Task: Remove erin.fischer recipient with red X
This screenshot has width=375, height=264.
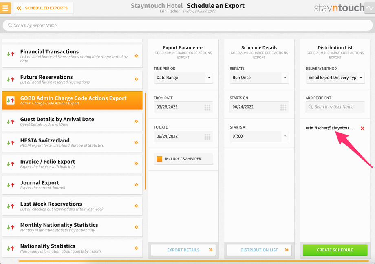Action: click(x=362, y=128)
